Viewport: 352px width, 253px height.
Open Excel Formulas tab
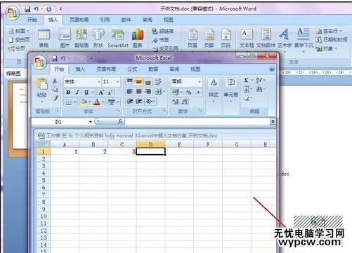pos(132,69)
